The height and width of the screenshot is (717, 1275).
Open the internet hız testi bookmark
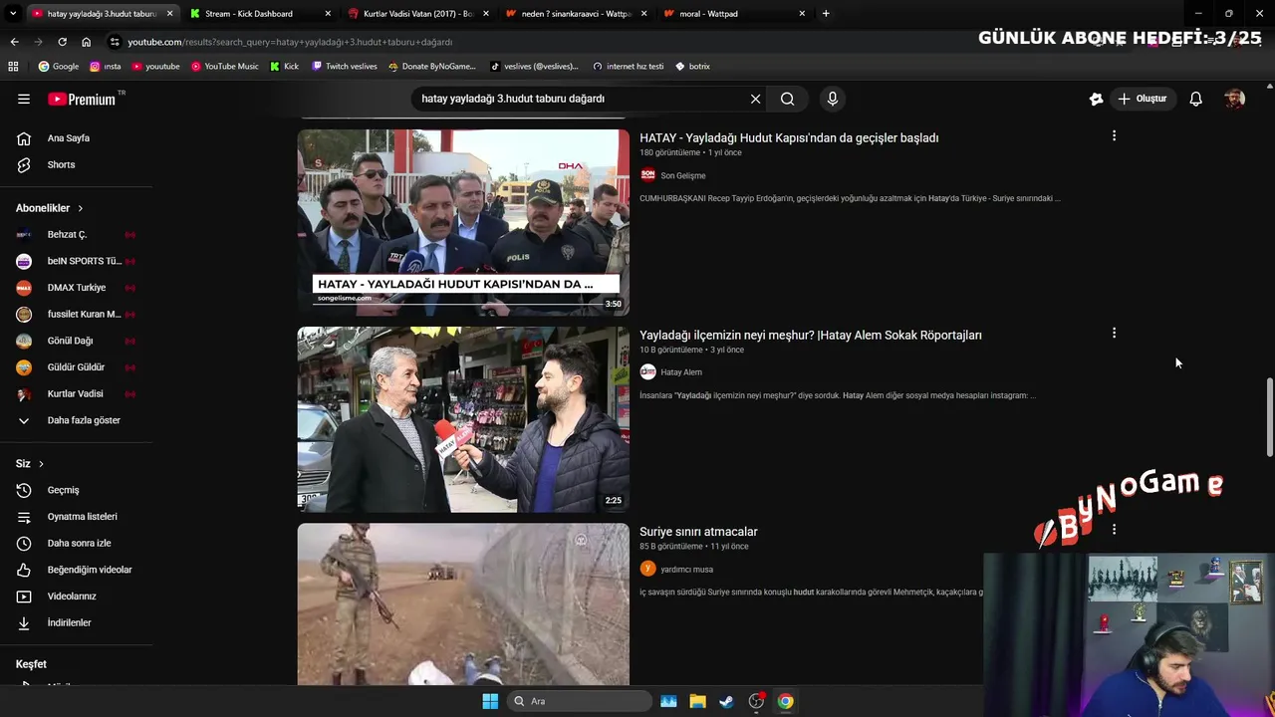628,66
